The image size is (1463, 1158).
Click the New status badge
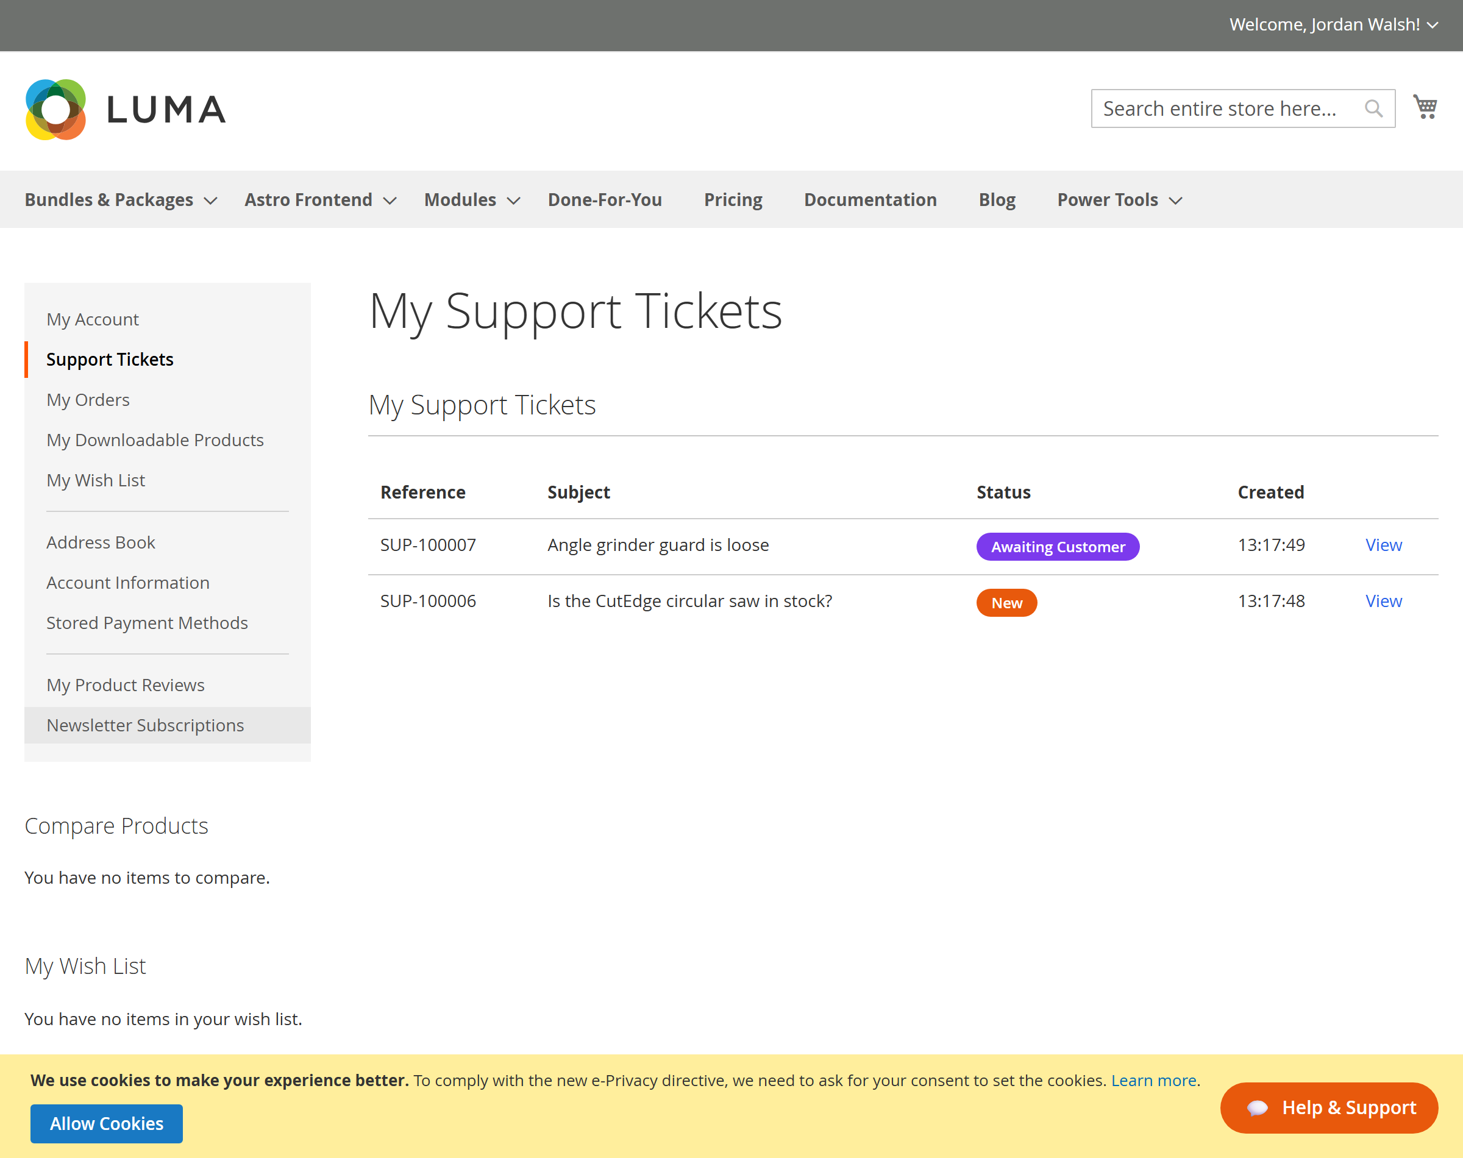point(1007,603)
